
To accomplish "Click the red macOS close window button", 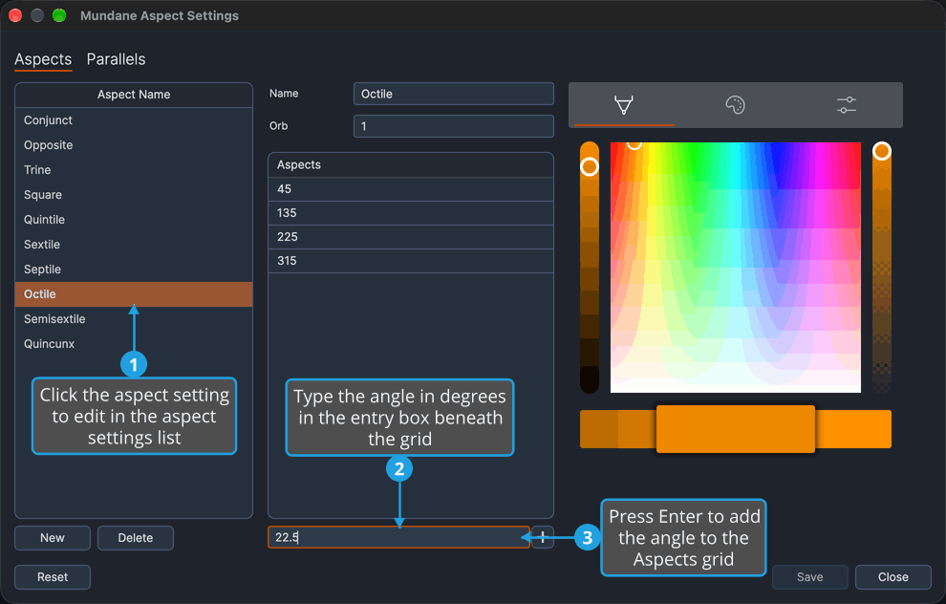I will pos(15,15).
